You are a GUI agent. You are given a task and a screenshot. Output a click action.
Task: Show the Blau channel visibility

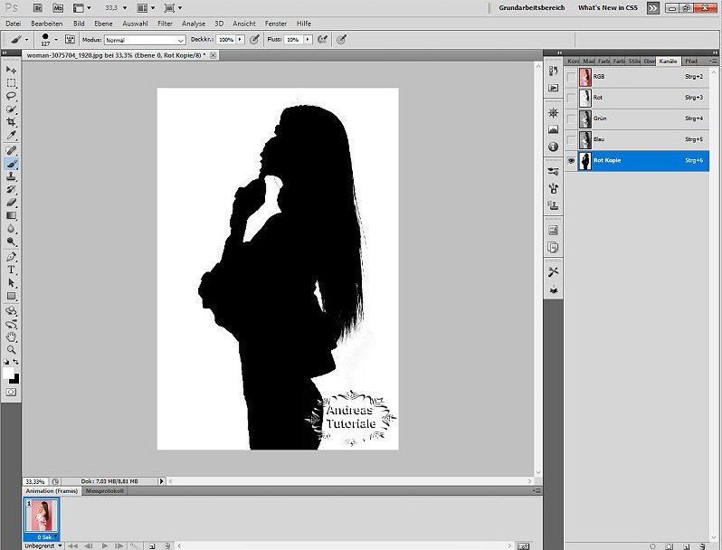point(571,139)
